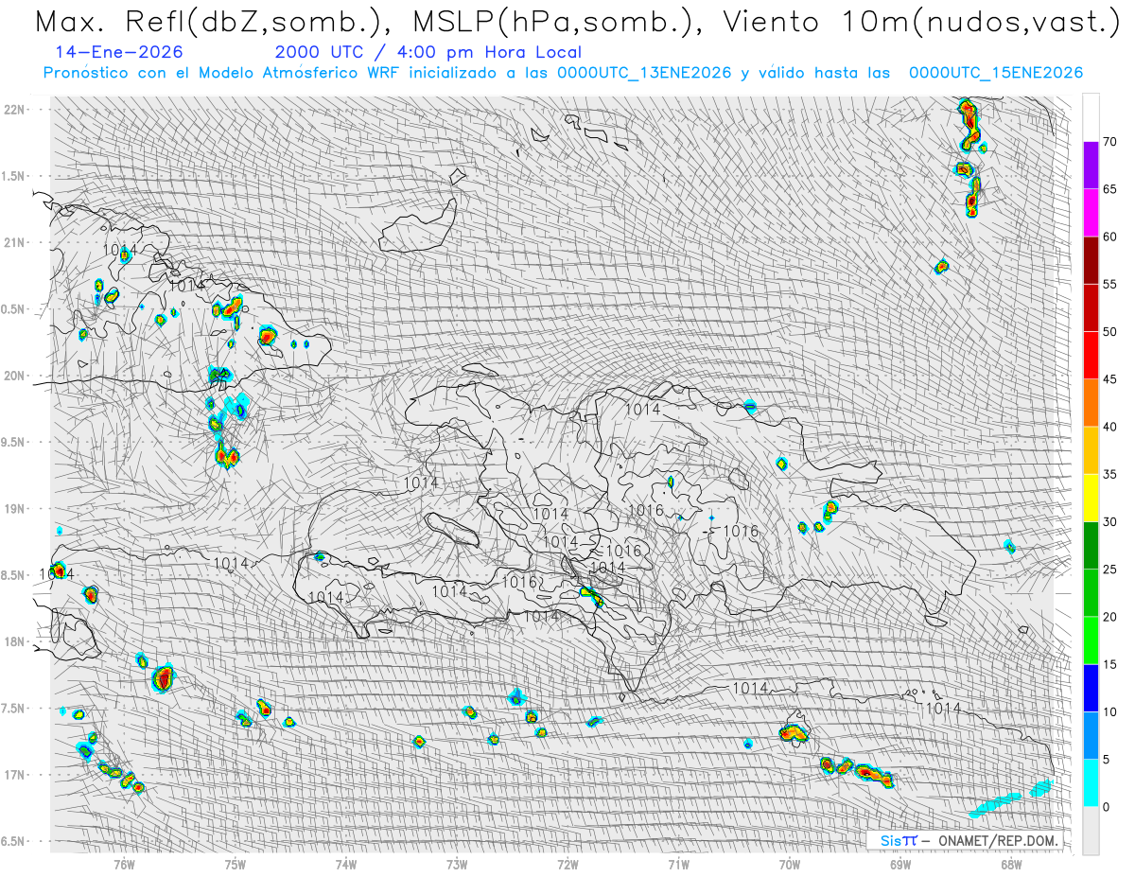1135x877 pixels.
Task: Click the colorbar value "40"
Action: 1110,427
